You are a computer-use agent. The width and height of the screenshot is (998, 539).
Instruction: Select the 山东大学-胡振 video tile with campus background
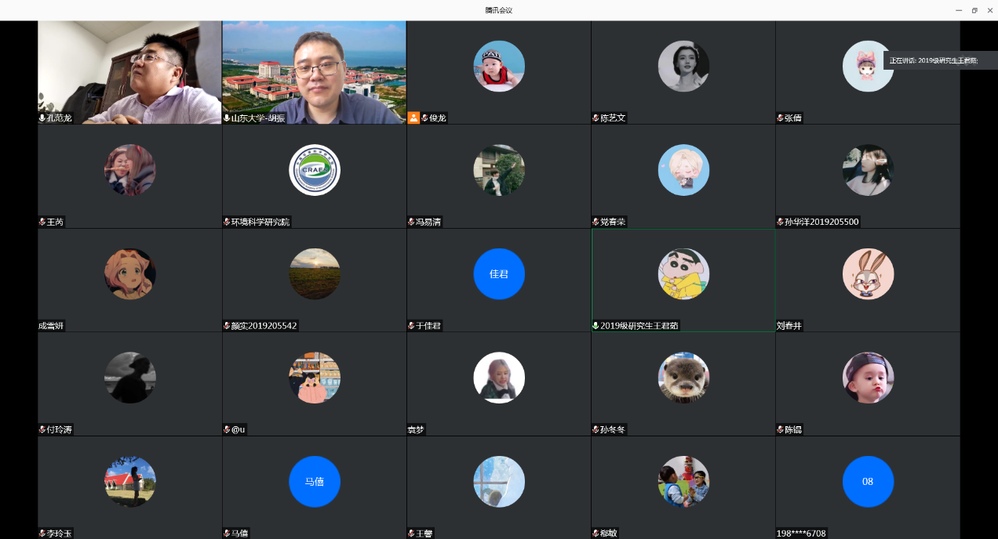314,72
